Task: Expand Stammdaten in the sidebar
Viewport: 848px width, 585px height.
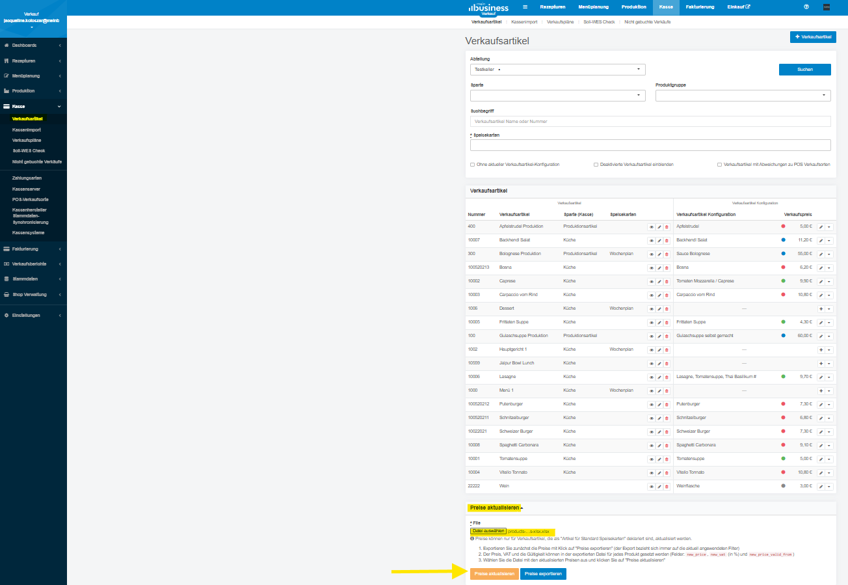Action: tap(33, 279)
